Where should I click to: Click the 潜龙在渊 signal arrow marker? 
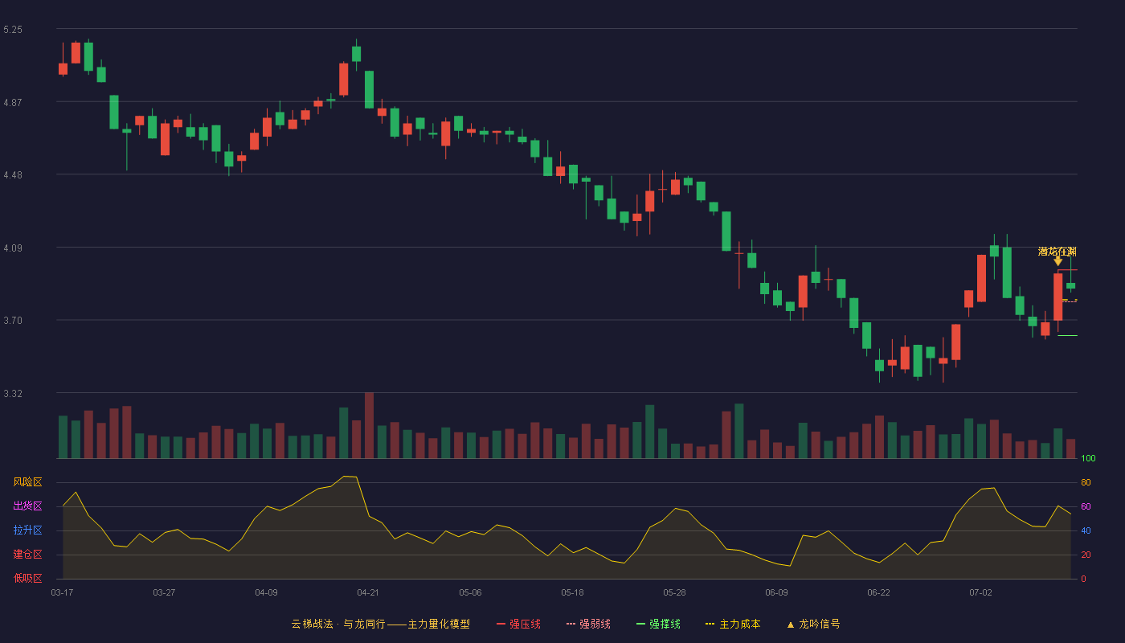(1057, 261)
